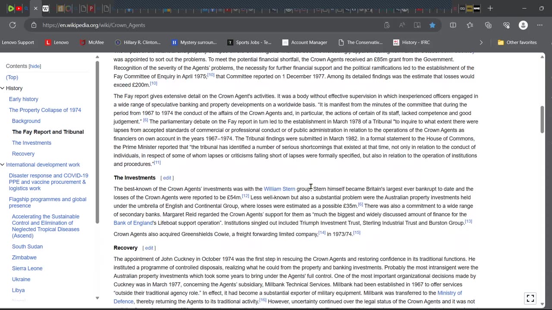
Task: Switch to the YouTube tab
Action: pyautogui.click(x=19, y=8)
